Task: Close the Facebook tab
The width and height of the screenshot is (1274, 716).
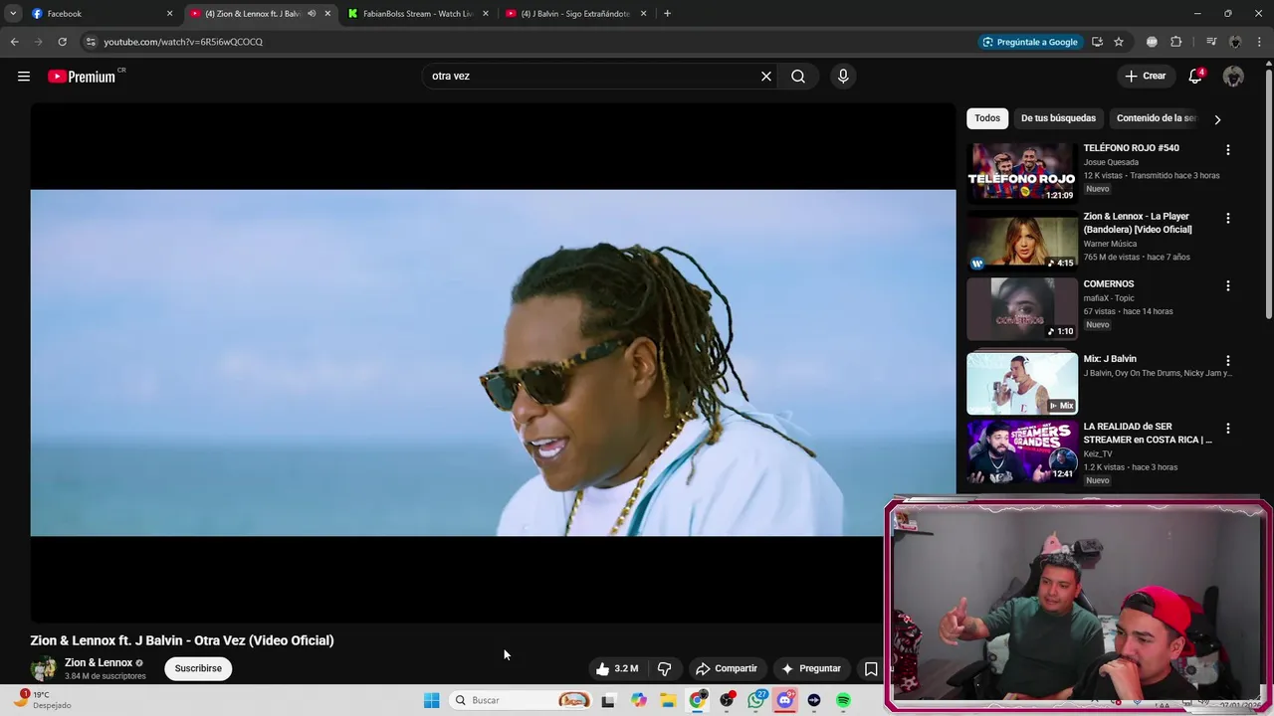Action: click(169, 14)
